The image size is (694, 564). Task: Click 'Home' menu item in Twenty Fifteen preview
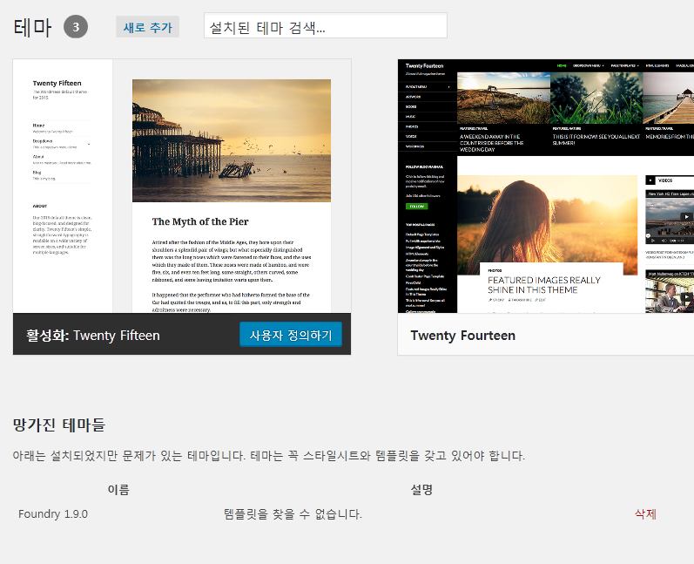coord(39,126)
